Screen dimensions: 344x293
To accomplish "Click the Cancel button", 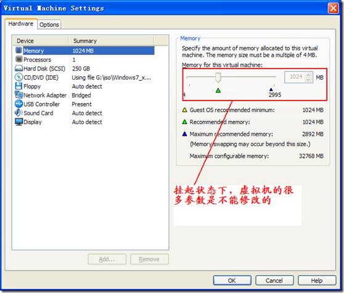I will (274, 280).
